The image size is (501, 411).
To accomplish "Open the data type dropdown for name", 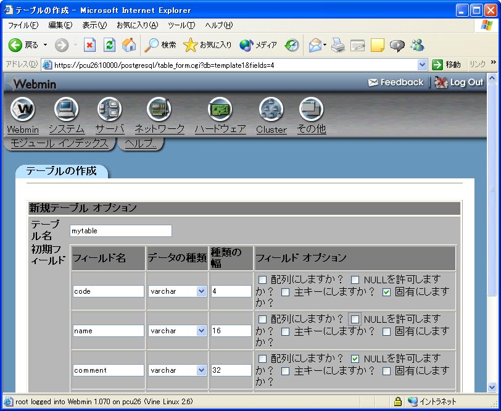I will click(x=177, y=331).
